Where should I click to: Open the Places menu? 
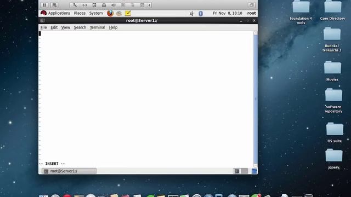tap(80, 13)
